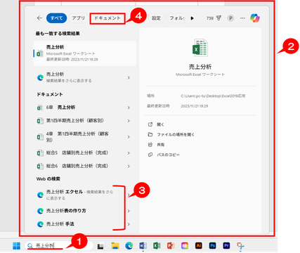Image resolution: width=300 pixels, height=253 pixels.
Task: Expand chevron for 売上分析 エクセル result
Action: click(x=129, y=195)
